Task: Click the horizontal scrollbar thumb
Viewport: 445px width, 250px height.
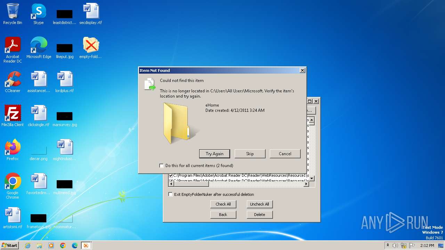Action: (191, 184)
